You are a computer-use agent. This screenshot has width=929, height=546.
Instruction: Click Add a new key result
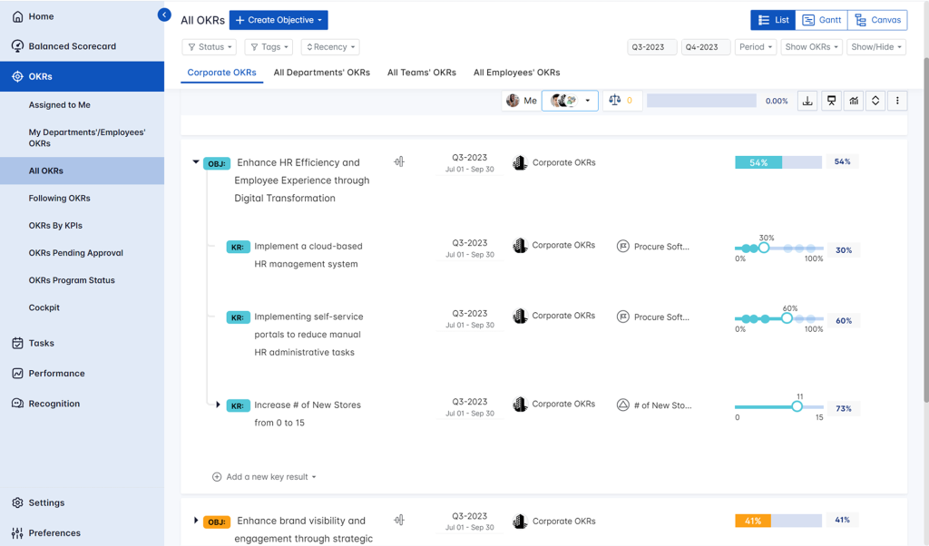click(264, 477)
